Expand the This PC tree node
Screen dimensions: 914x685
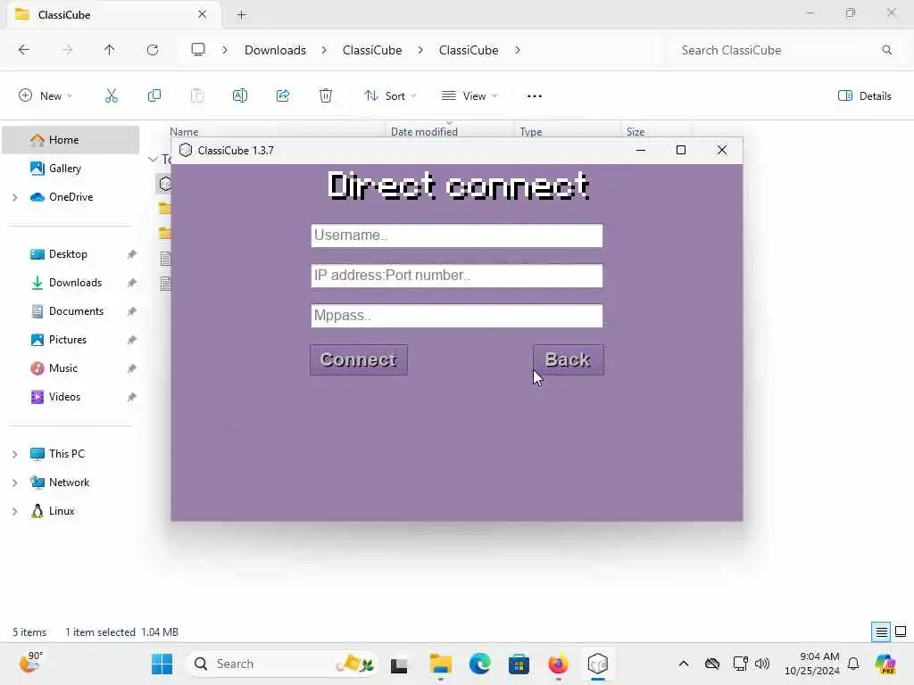[15, 454]
